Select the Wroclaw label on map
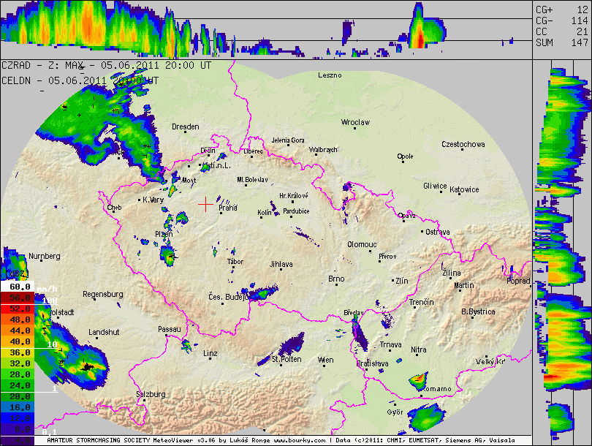 click(355, 122)
